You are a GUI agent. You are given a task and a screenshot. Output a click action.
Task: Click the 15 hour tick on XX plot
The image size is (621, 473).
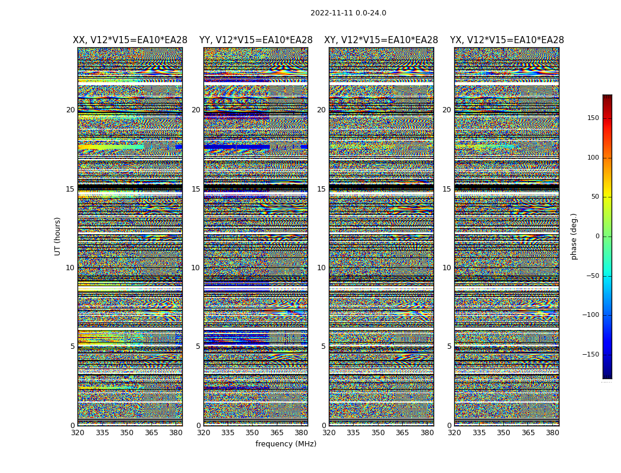click(x=70, y=189)
